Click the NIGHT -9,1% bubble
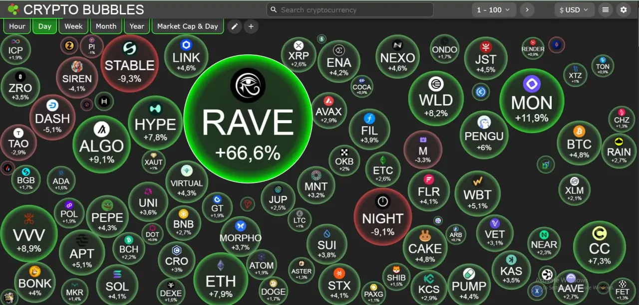 383,217
